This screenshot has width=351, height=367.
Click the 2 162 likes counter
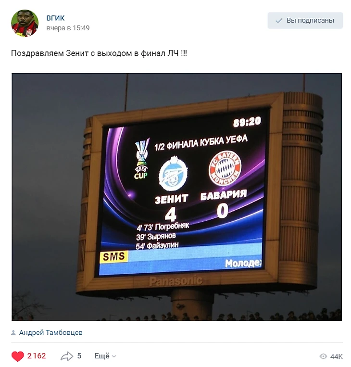pyautogui.click(x=37, y=356)
